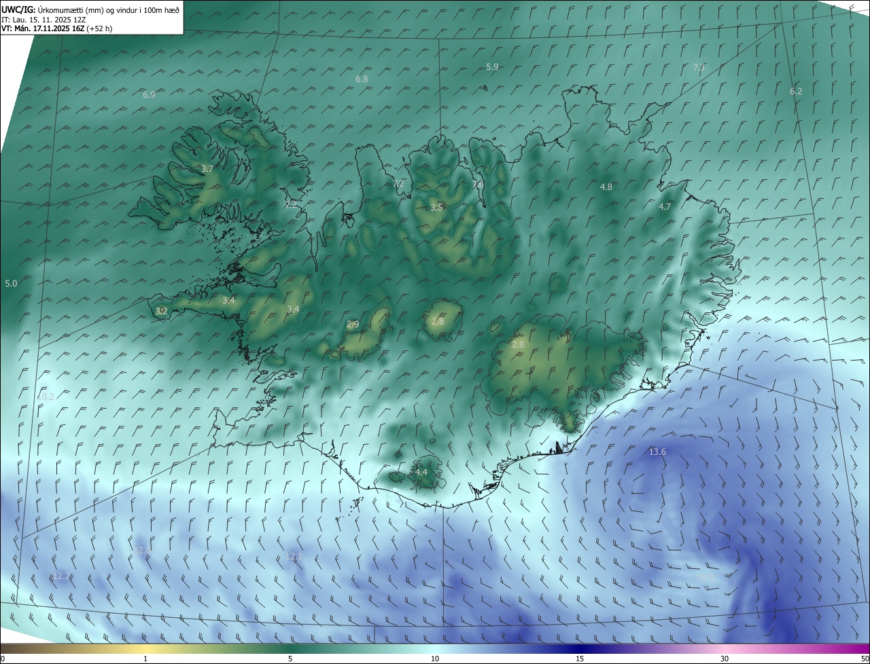870x664 pixels.
Task: Click the colour scale tick label 30
Action: pos(725,659)
